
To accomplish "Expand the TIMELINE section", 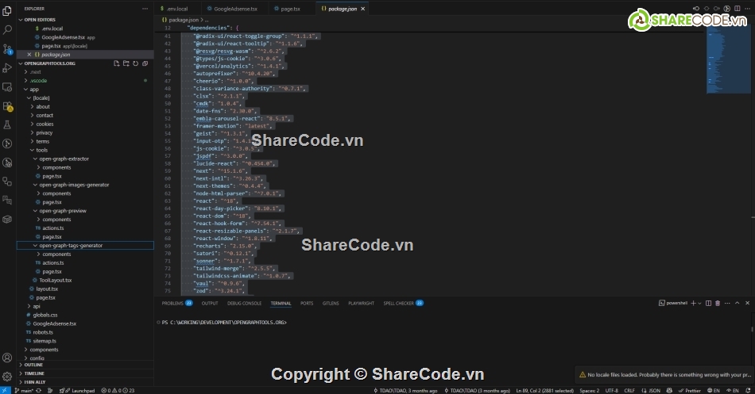I will click(34, 373).
